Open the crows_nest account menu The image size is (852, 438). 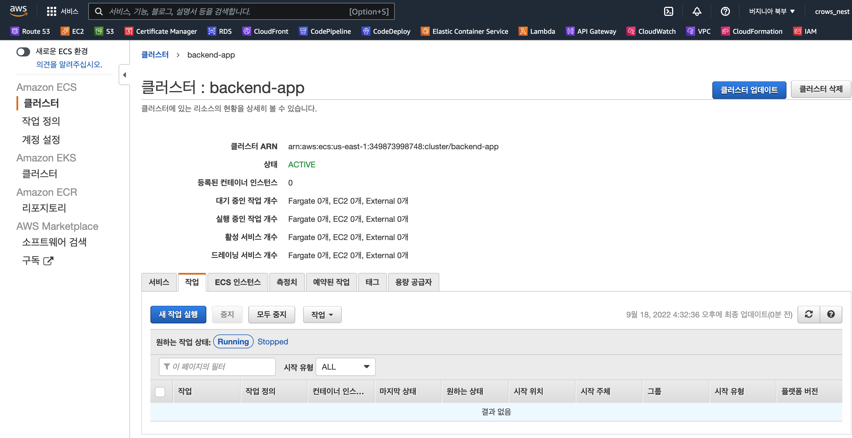point(832,12)
